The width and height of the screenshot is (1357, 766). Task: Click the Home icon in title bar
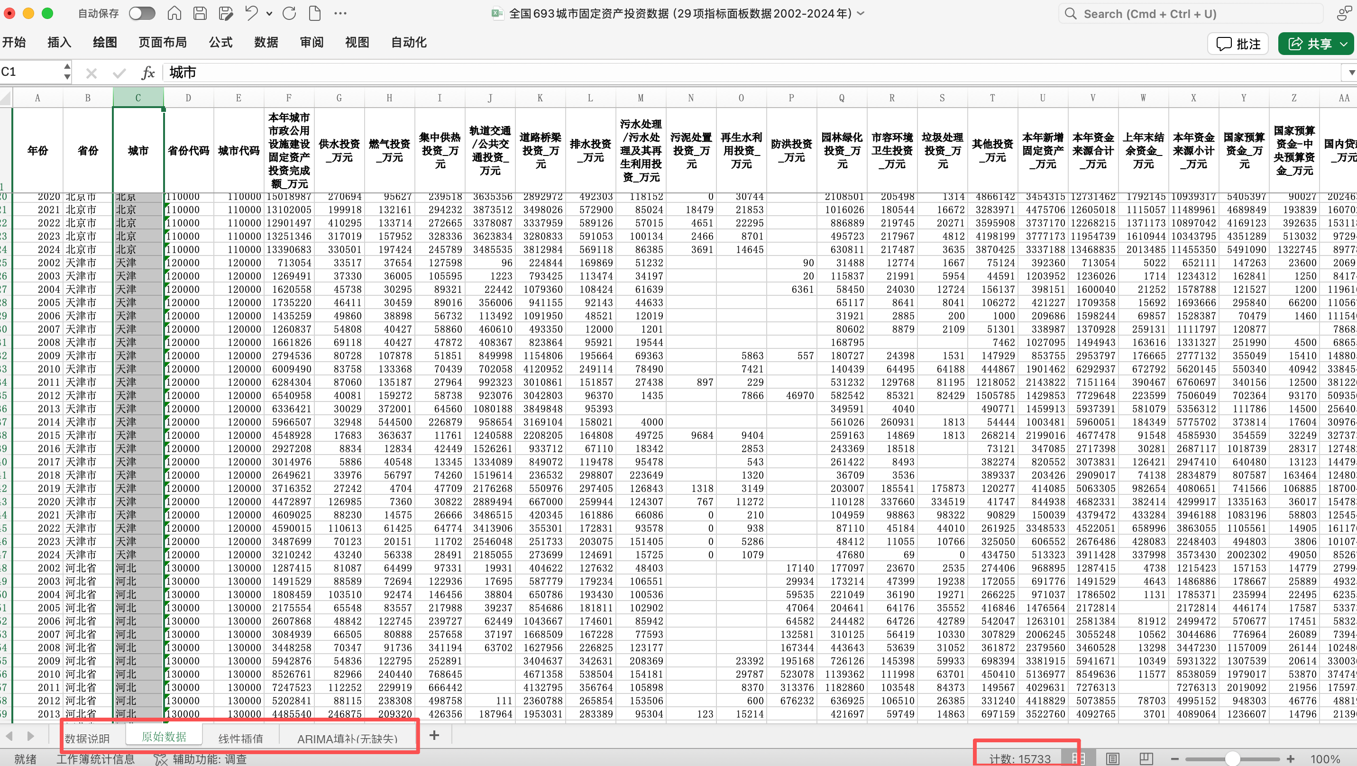click(174, 13)
